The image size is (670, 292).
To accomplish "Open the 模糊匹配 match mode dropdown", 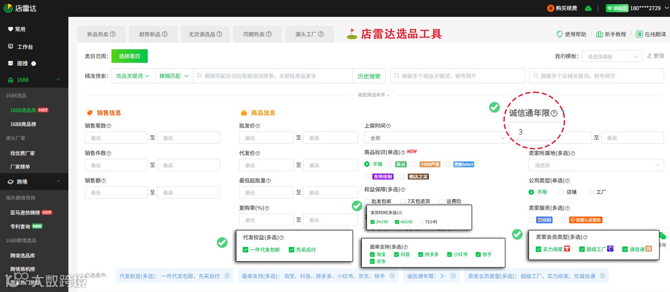I will pyautogui.click(x=174, y=76).
